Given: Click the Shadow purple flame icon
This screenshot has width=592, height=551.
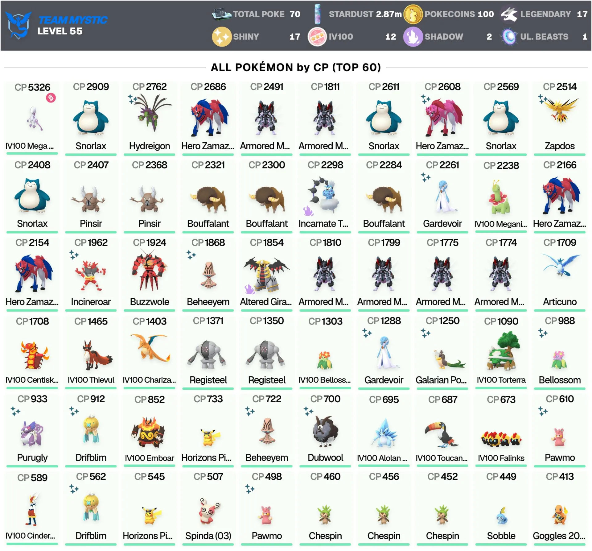Looking at the screenshot, I should point(413,37).
